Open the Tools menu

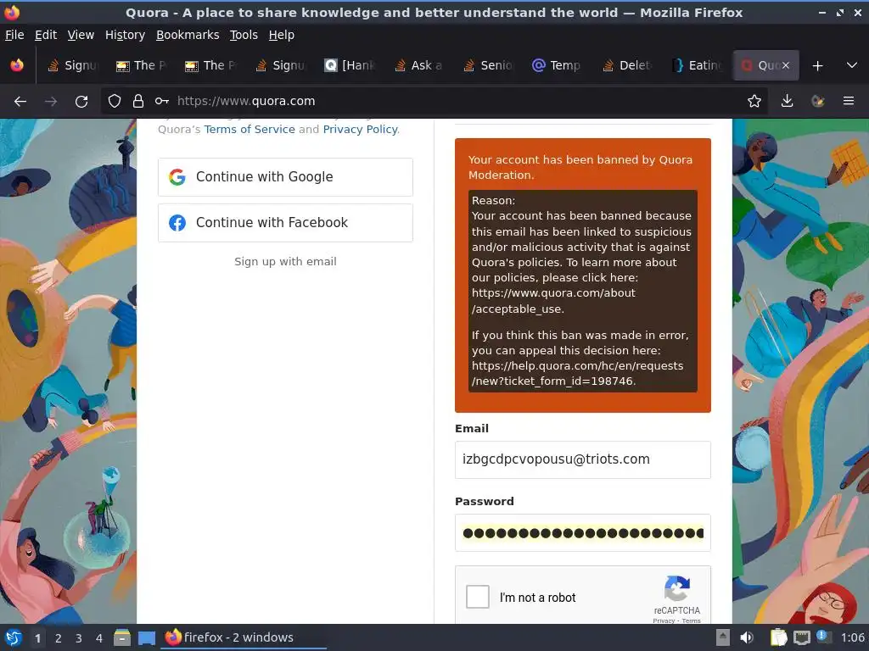(x=244, y=35)
